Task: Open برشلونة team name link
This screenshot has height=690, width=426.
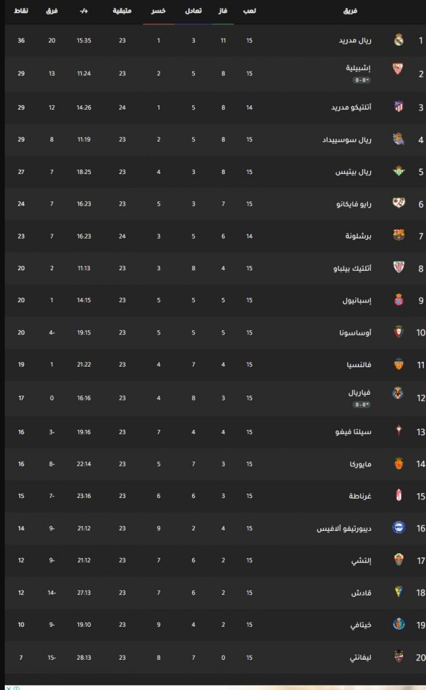Action: (x=358, y=237)
